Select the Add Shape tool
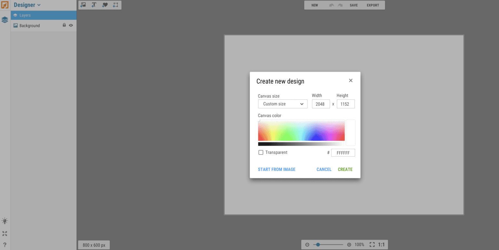499x250 pixels. pyautogui.click(x=115, y=5)
